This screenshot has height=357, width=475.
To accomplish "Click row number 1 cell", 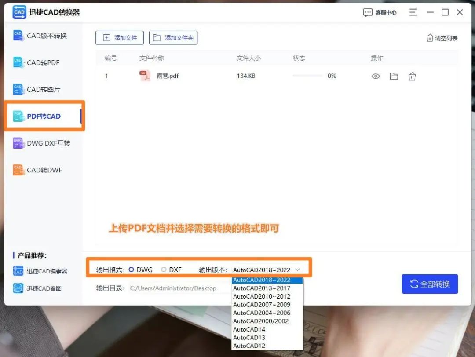I will [106, 76].
